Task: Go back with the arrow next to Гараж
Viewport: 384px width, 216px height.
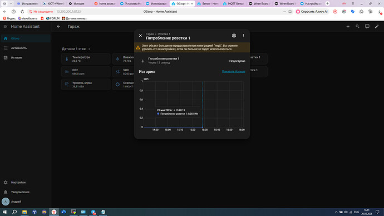Action: point(58,27)
